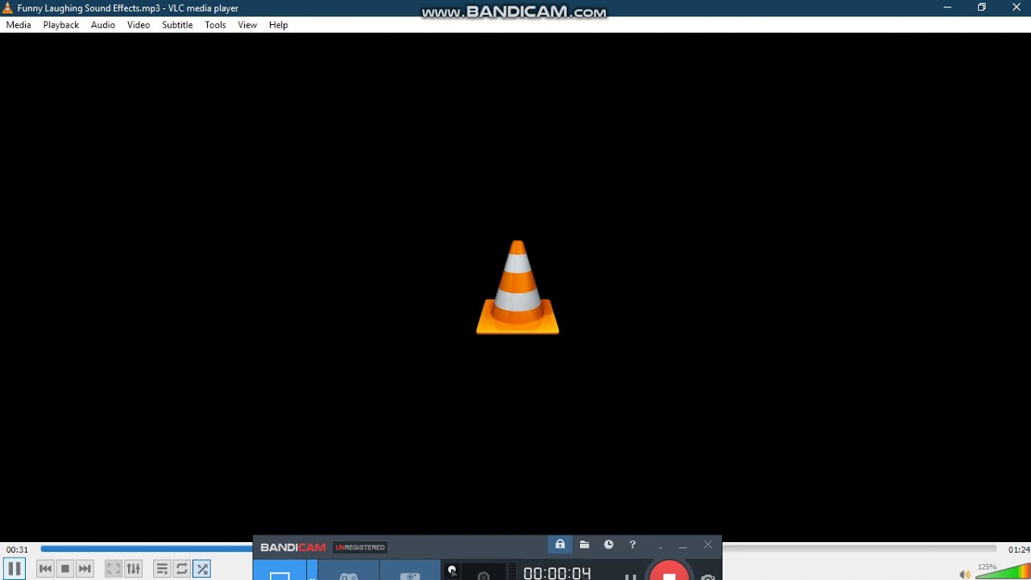Toggle Bandicam mouse cursor effect
Viewport: 1031px width, 580px height.
point(453,570)
